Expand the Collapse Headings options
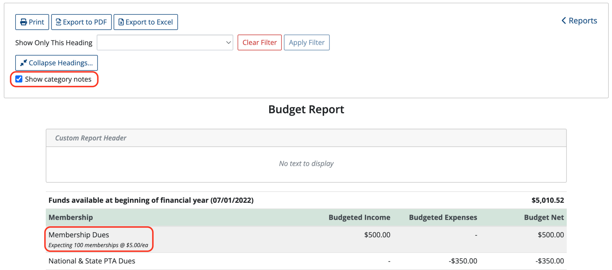This screenshot has height=270, width=612. [x=56, y=63]
